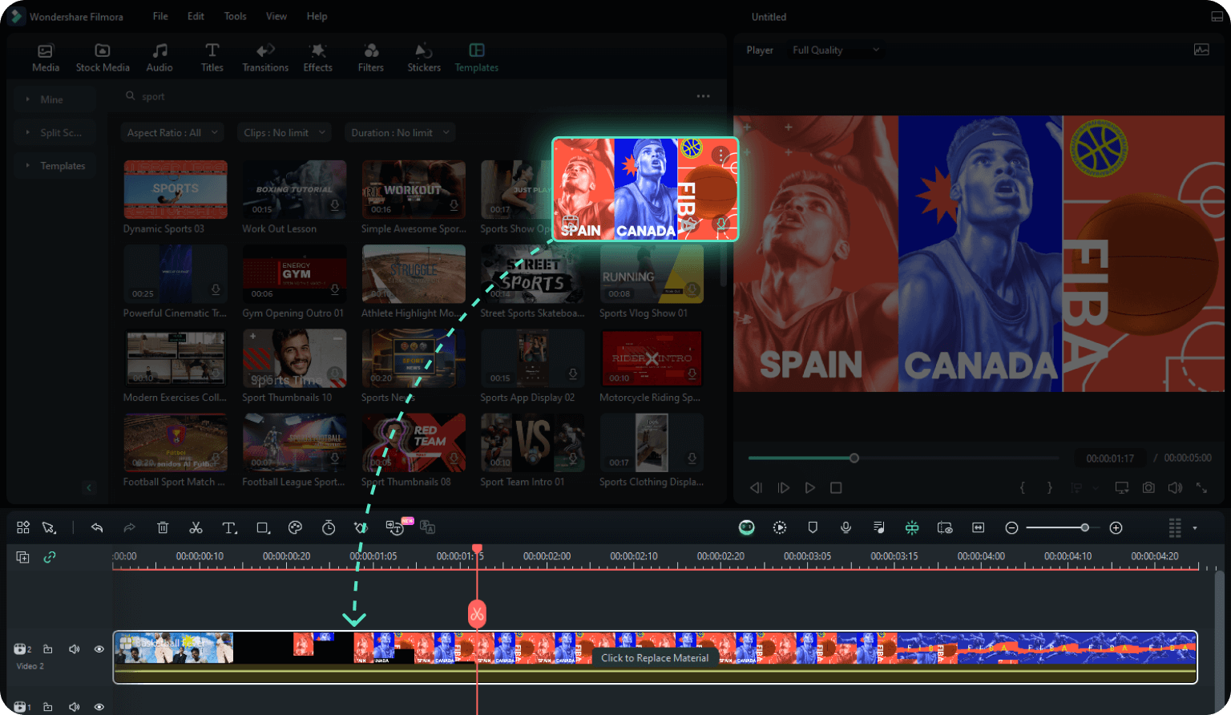Image resolution: width=1231 pixels, height=715 pixels.
Task: Mute the Video 2 track
Action: [74, 649]
